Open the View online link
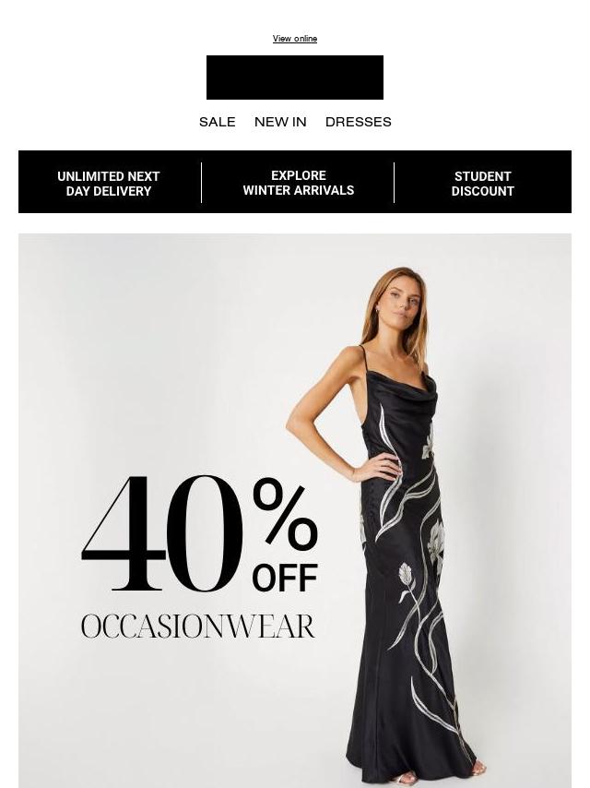This screenshot has width=590, height=788. [295, 39]
